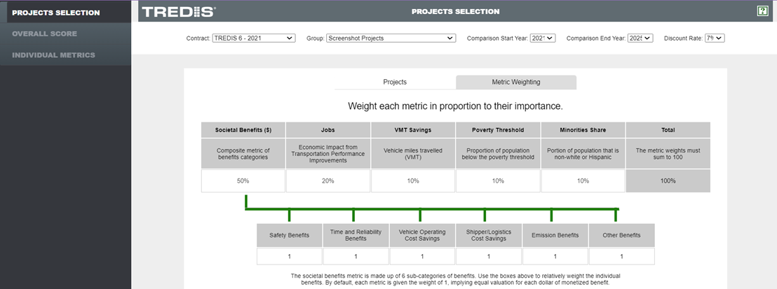Edit the Societal Benefits weight field
The height and width of the screenshot is (289, 777).
click(x=243, y=181)
